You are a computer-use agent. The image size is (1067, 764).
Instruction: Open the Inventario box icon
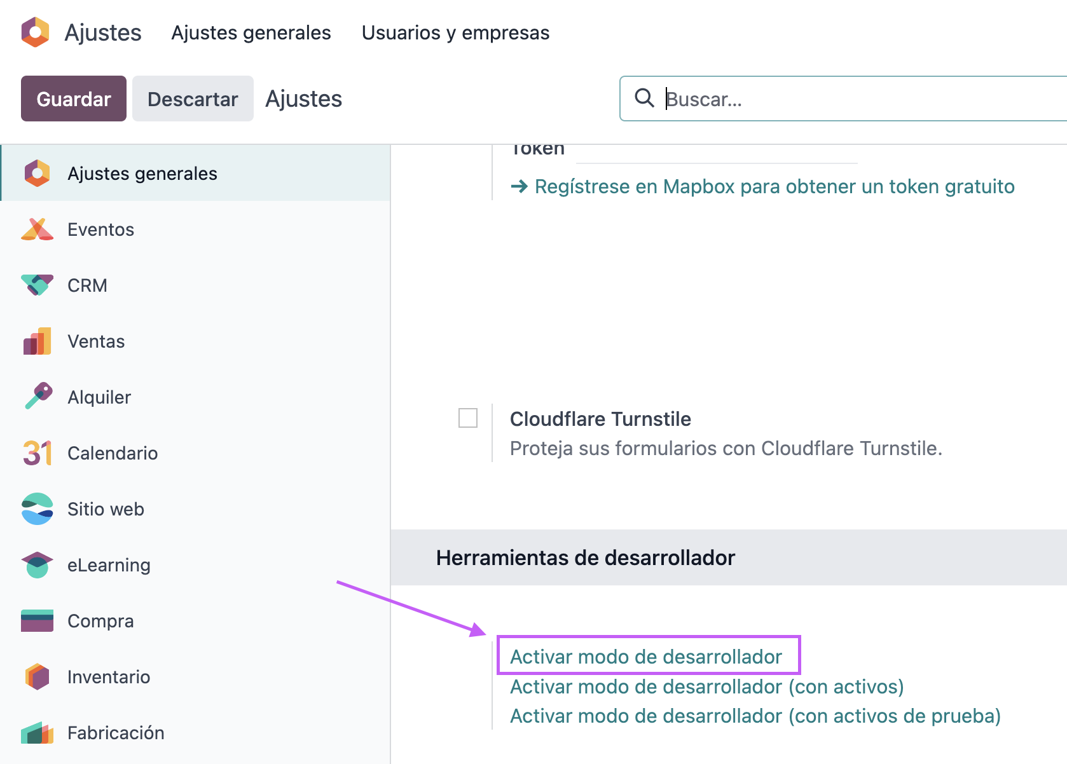coord(37,677)
